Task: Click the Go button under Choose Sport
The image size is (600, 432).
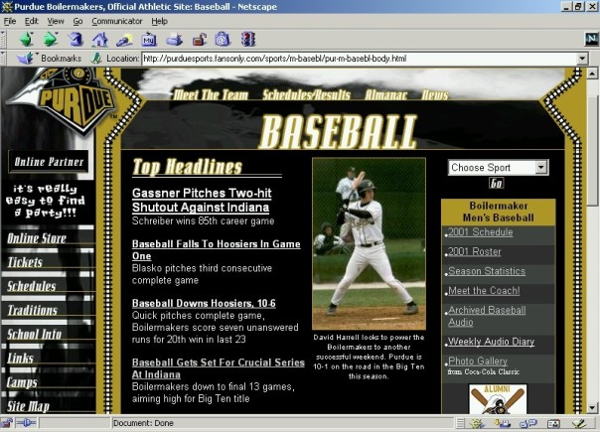Action: click(496, 184)
